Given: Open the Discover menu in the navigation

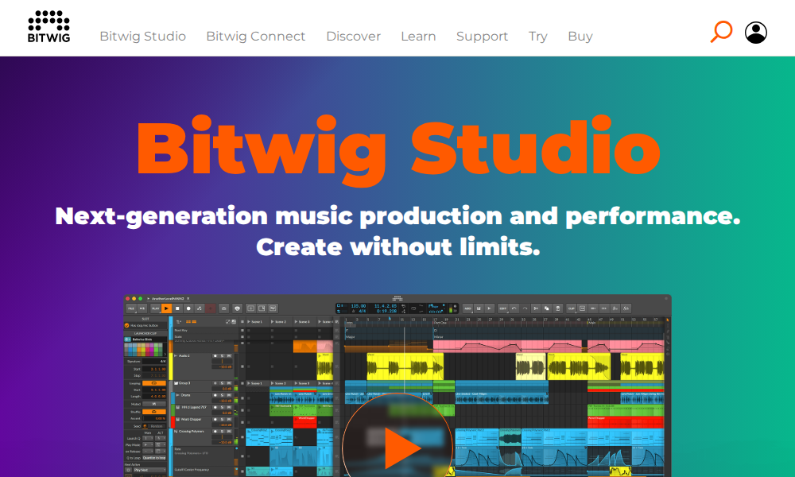Looking at the screenshot, I should (353, 36).
